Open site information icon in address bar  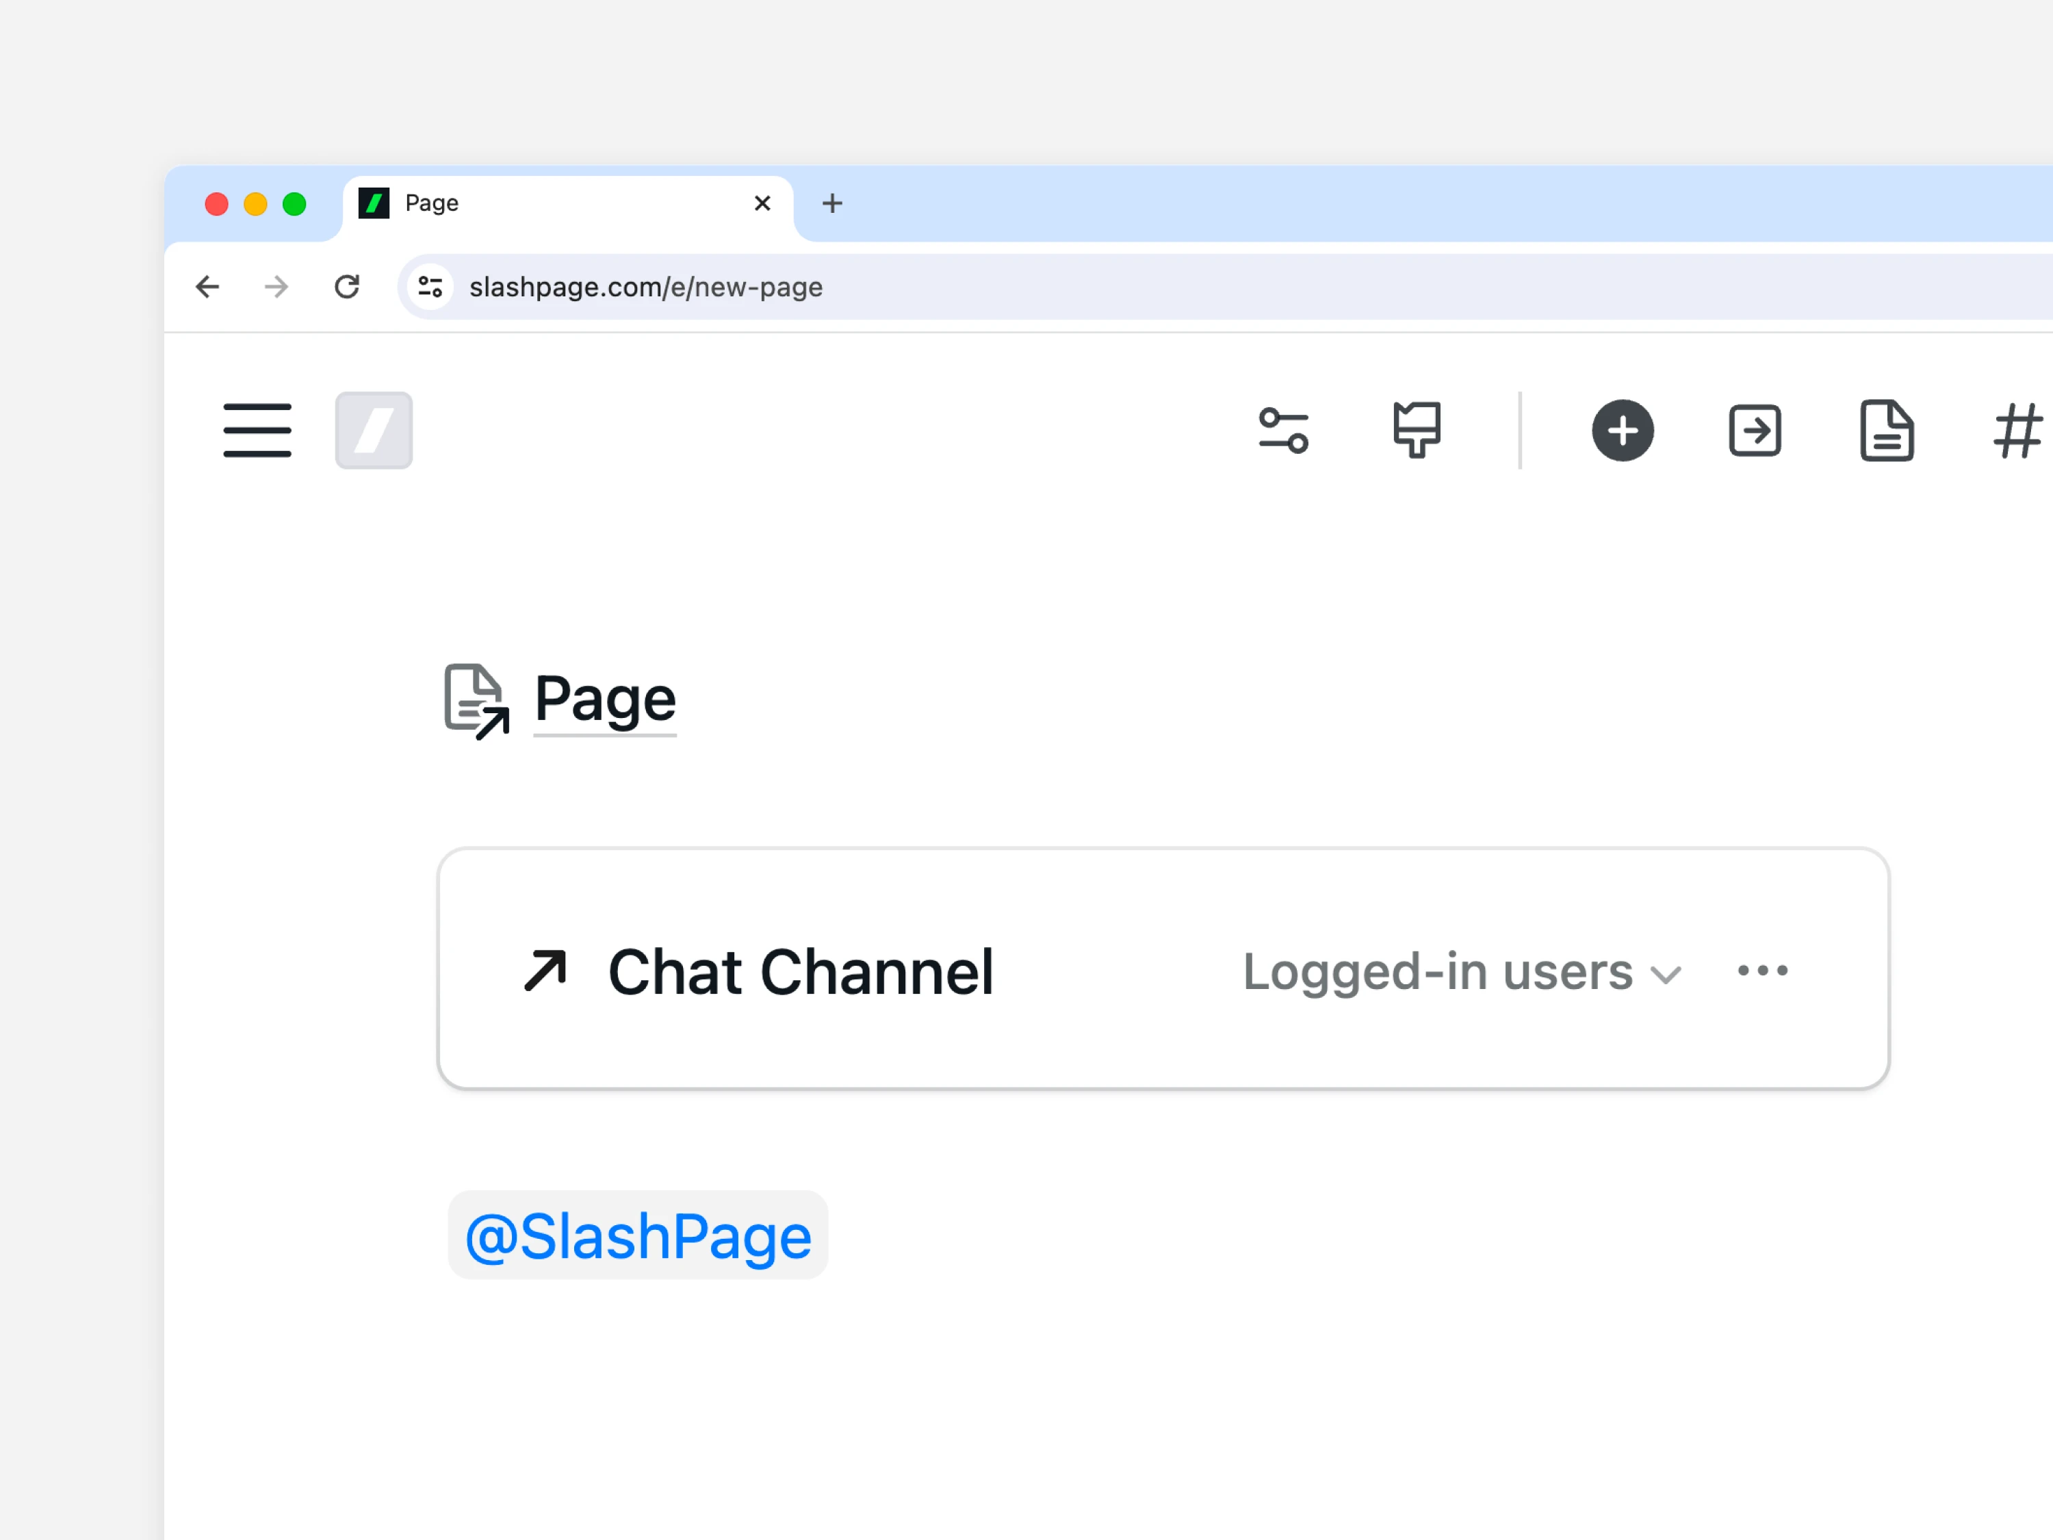click(430, 287)
